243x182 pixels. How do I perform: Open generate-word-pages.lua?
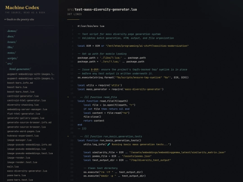click(23, 131)
